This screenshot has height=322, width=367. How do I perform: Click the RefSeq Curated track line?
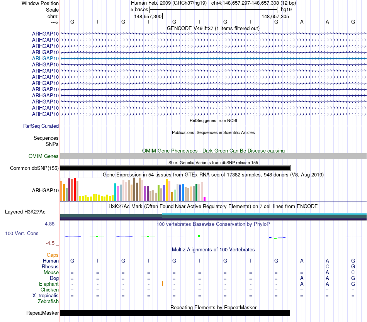pos(213,126)
